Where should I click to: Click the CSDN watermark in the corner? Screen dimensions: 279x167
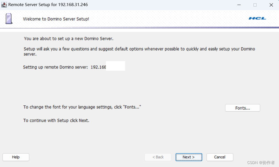pos(261,163)
